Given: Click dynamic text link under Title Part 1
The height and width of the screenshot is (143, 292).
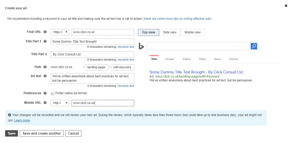Looking at the screenshot, I should pyautogui.click(x=126, y=47).
